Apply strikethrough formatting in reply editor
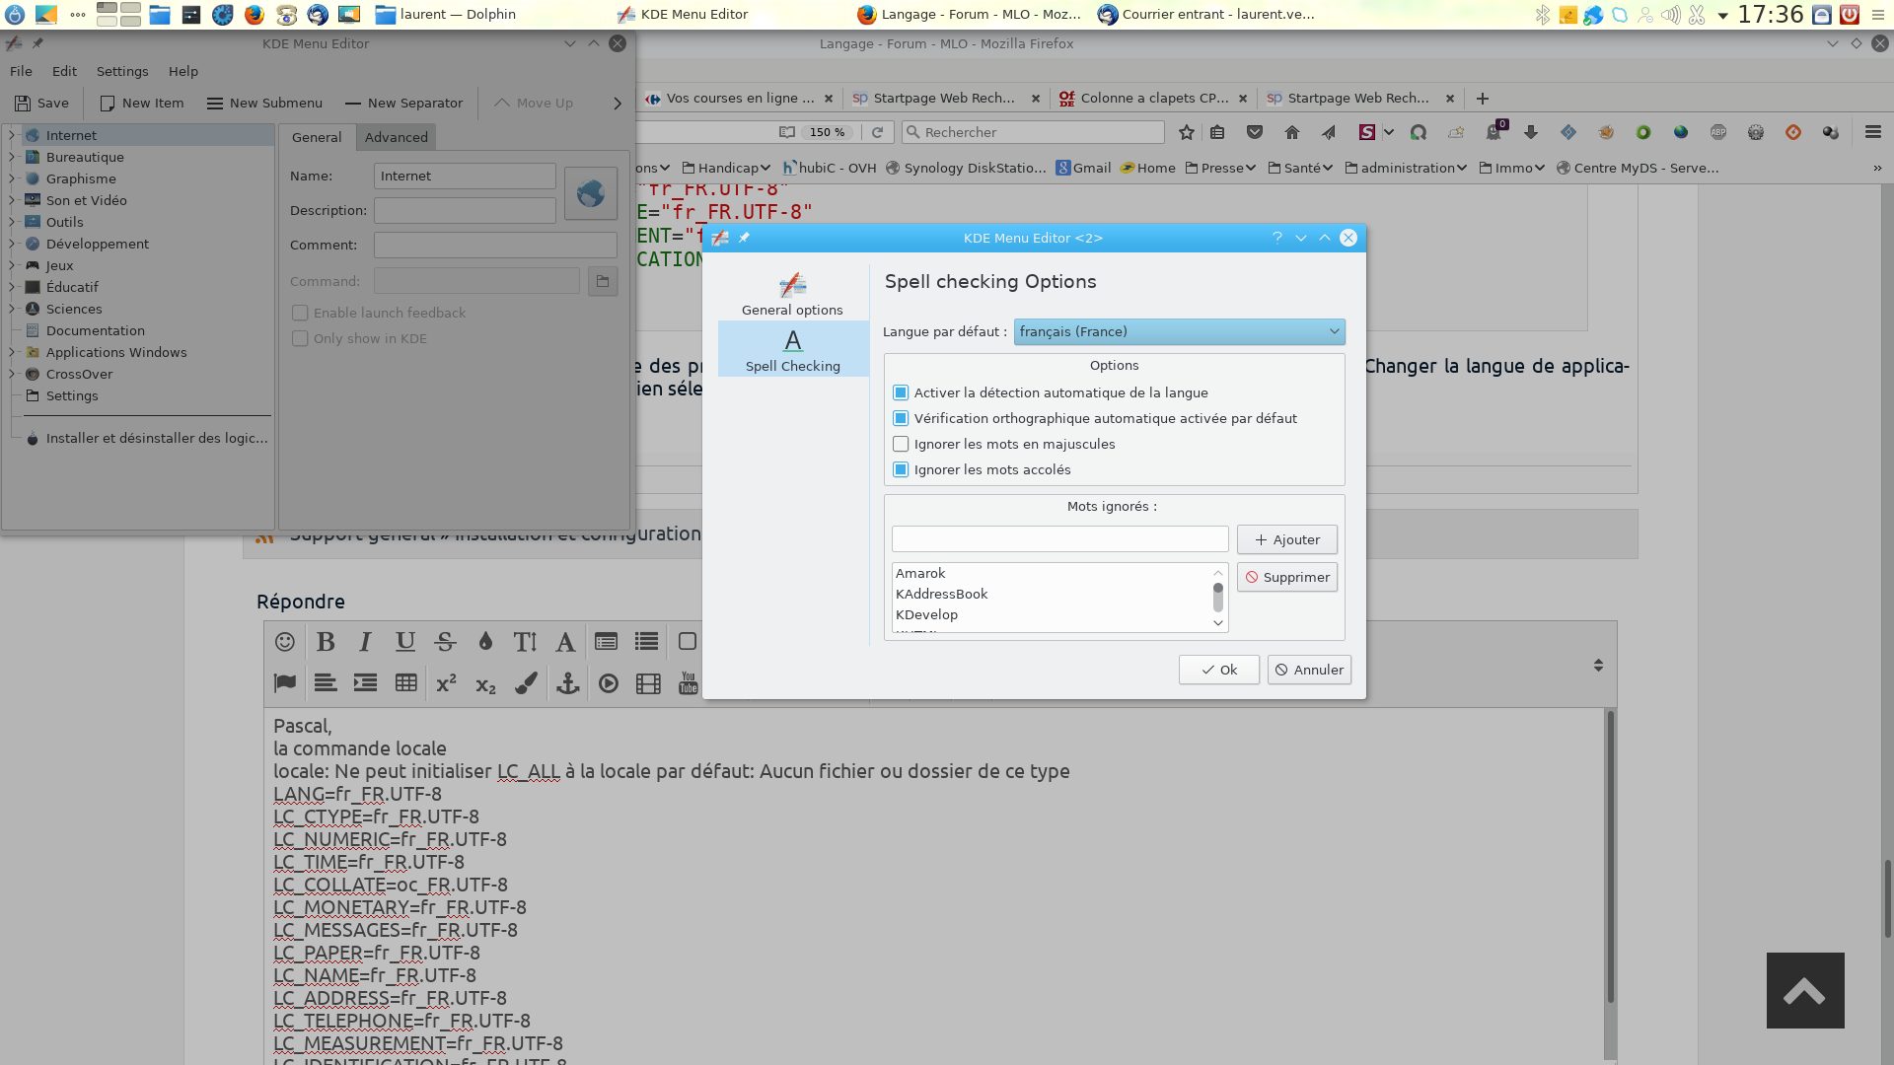This screenshot has width=1894, height=1065. pyautogui.click(x=445, y=642)
